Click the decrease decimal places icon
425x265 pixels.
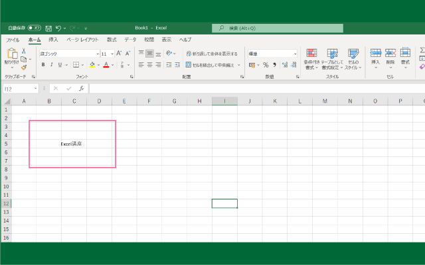pos(294,65)
